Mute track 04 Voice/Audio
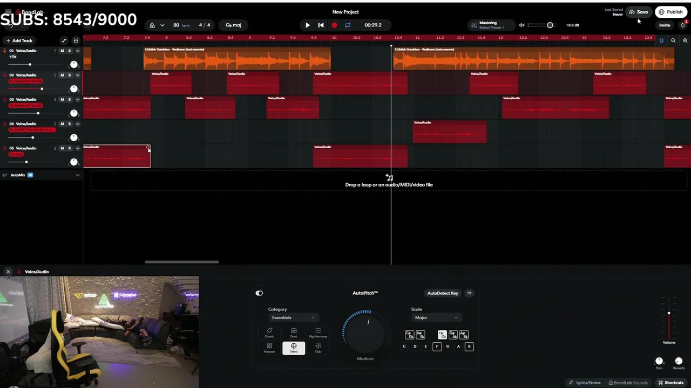 (62, 123)
